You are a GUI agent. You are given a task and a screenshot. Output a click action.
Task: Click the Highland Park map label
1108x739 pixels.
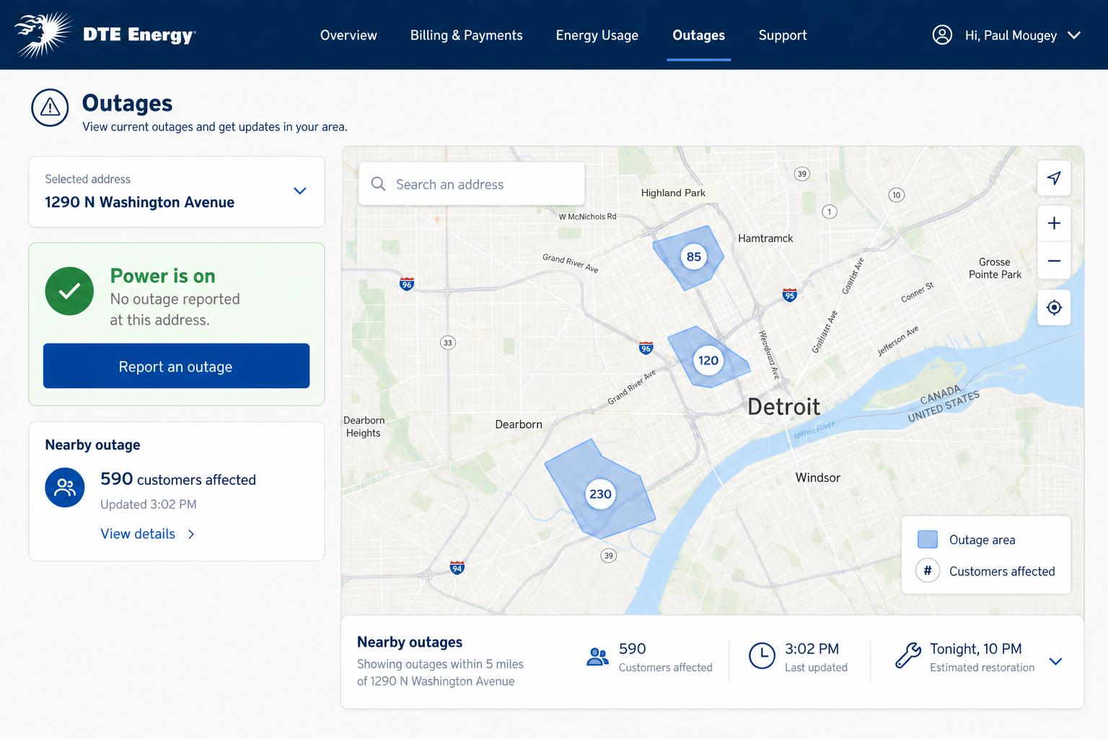click(x=673, y=193)
